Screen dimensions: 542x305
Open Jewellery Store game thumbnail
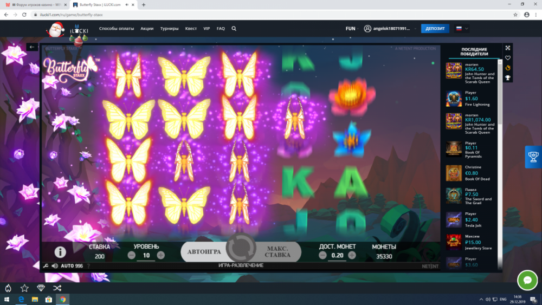point(454,242)
